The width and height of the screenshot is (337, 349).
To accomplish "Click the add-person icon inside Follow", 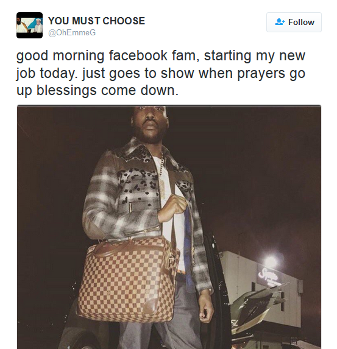I will (280, 22).
